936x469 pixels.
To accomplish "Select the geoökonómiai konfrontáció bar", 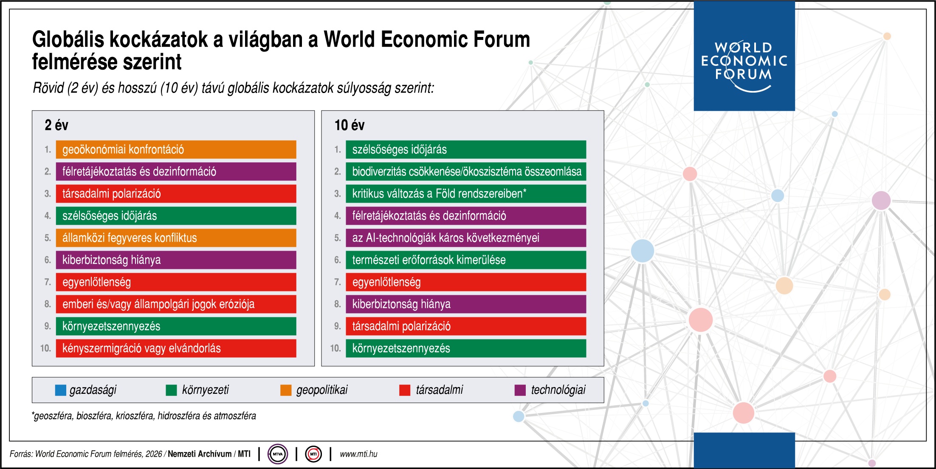I will point(176,150).
